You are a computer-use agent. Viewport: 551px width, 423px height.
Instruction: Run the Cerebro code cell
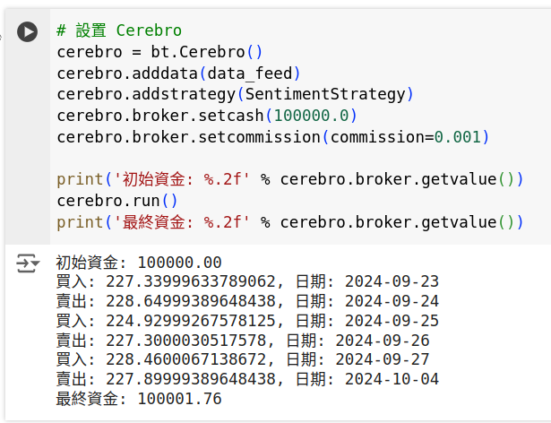(x=28, y=32)
